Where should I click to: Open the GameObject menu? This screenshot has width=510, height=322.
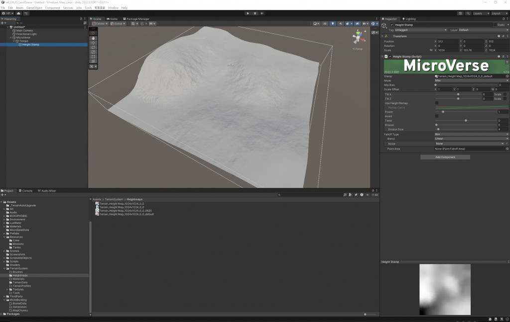[x=34, y=8]
